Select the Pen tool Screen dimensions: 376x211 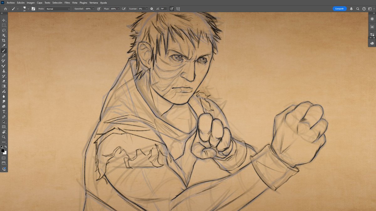point(4,117)
